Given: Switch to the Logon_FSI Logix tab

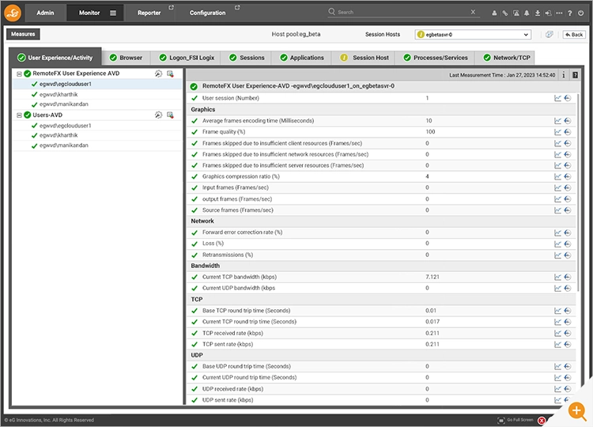Looking at the screenshot, I should point(187,58).
